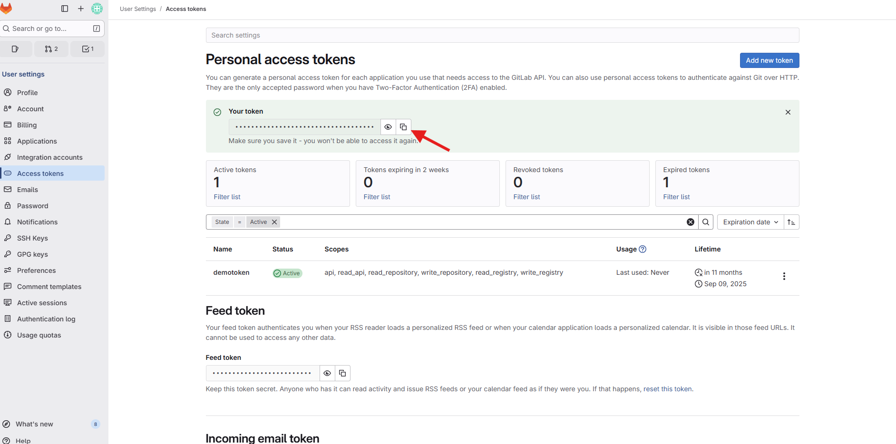Image resolution: width=896 pixels, height=444 pixels.
Task: Open the Active state filter token
Action: tap(258, 222)
